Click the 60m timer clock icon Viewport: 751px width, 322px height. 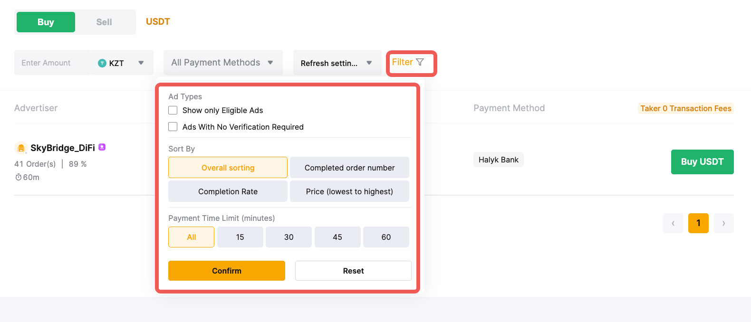19,177
